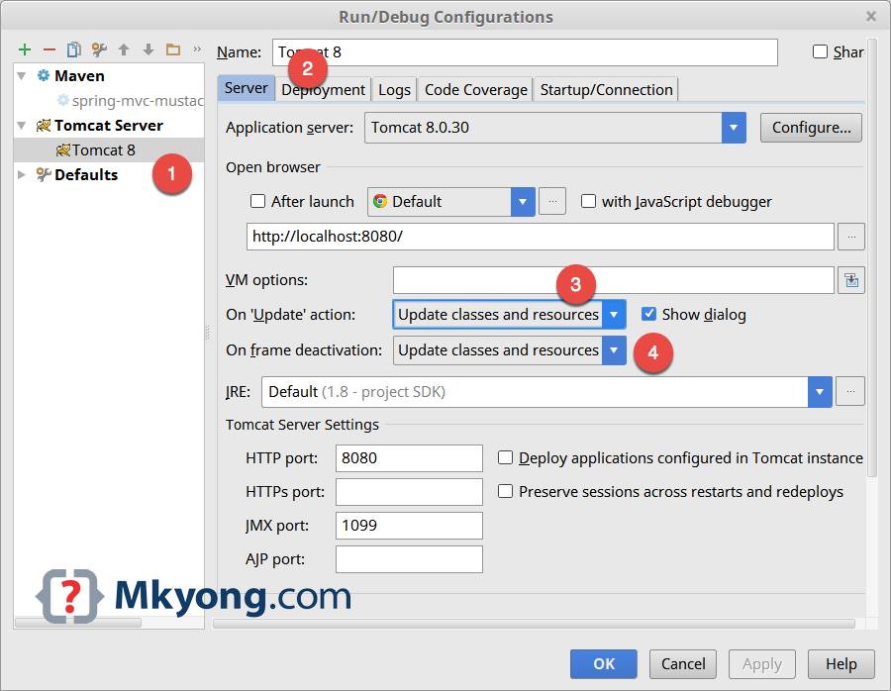Select the Server tab
The width and height of the screenshot is (891, 691).
tap(247, 89)
